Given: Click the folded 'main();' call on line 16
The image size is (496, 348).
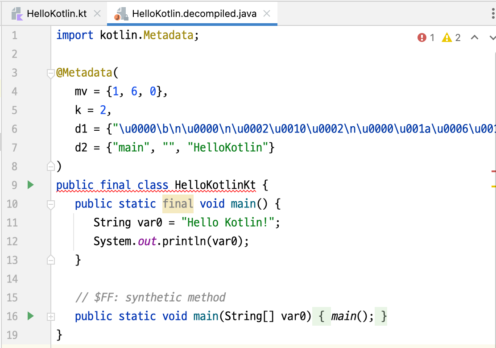Looking at the screenshot, I should pyautogui.click(x=352, y=316).
